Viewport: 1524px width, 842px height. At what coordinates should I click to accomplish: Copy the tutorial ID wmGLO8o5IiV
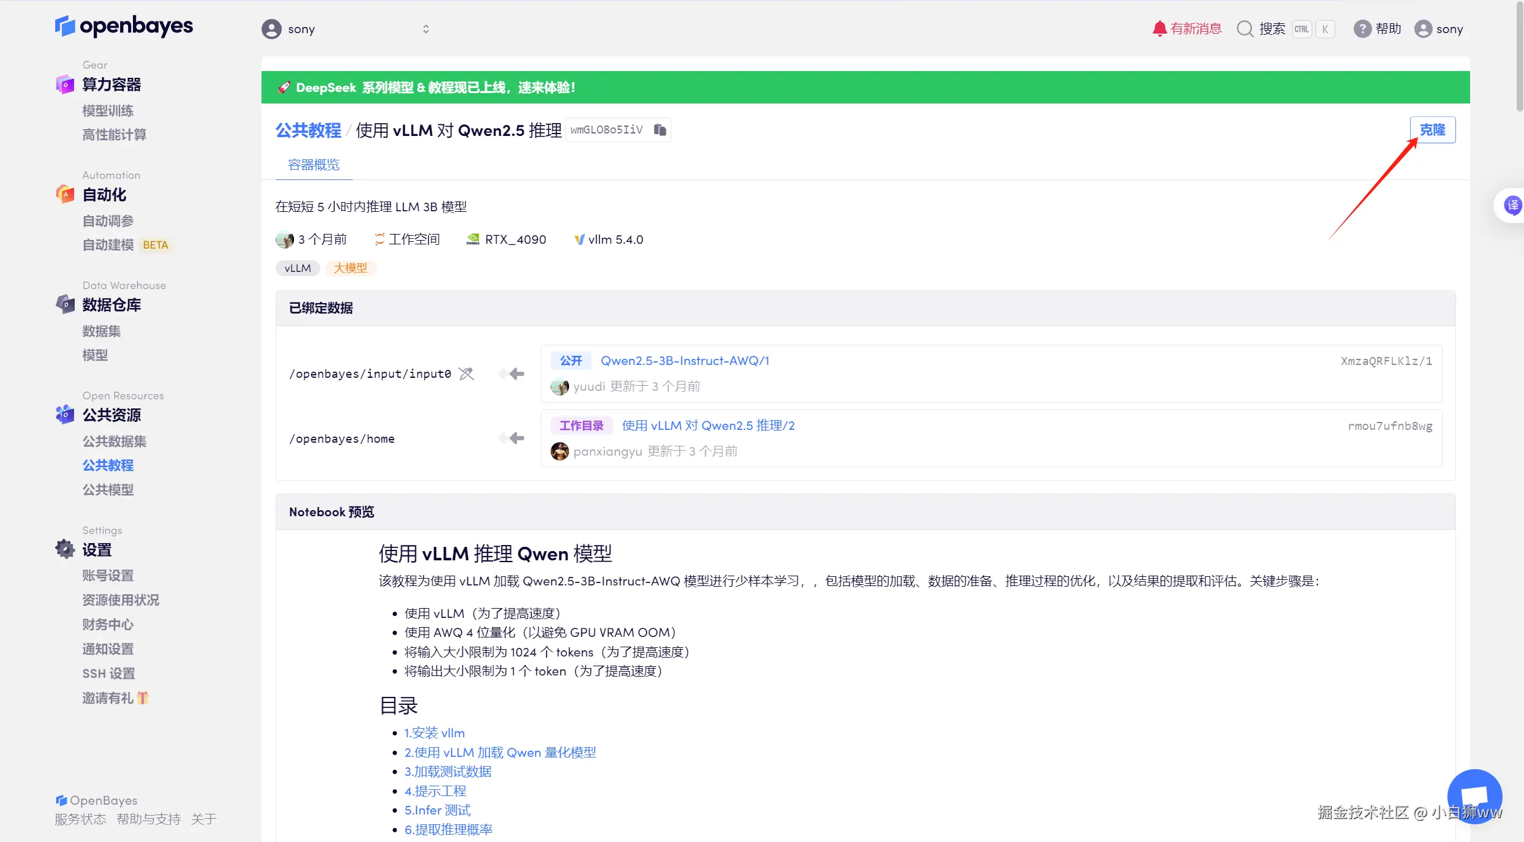(x=660, y=130)
